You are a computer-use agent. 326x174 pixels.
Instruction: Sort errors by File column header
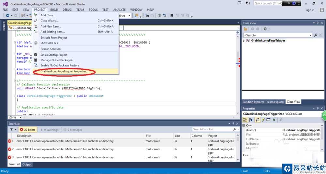(159, 136)
